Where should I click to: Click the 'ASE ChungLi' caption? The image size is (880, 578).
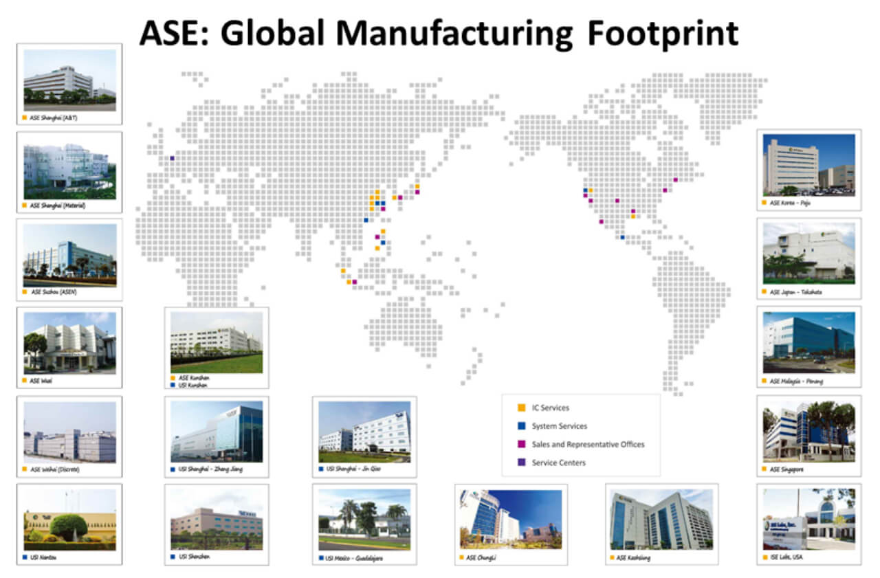pos(481,557)
